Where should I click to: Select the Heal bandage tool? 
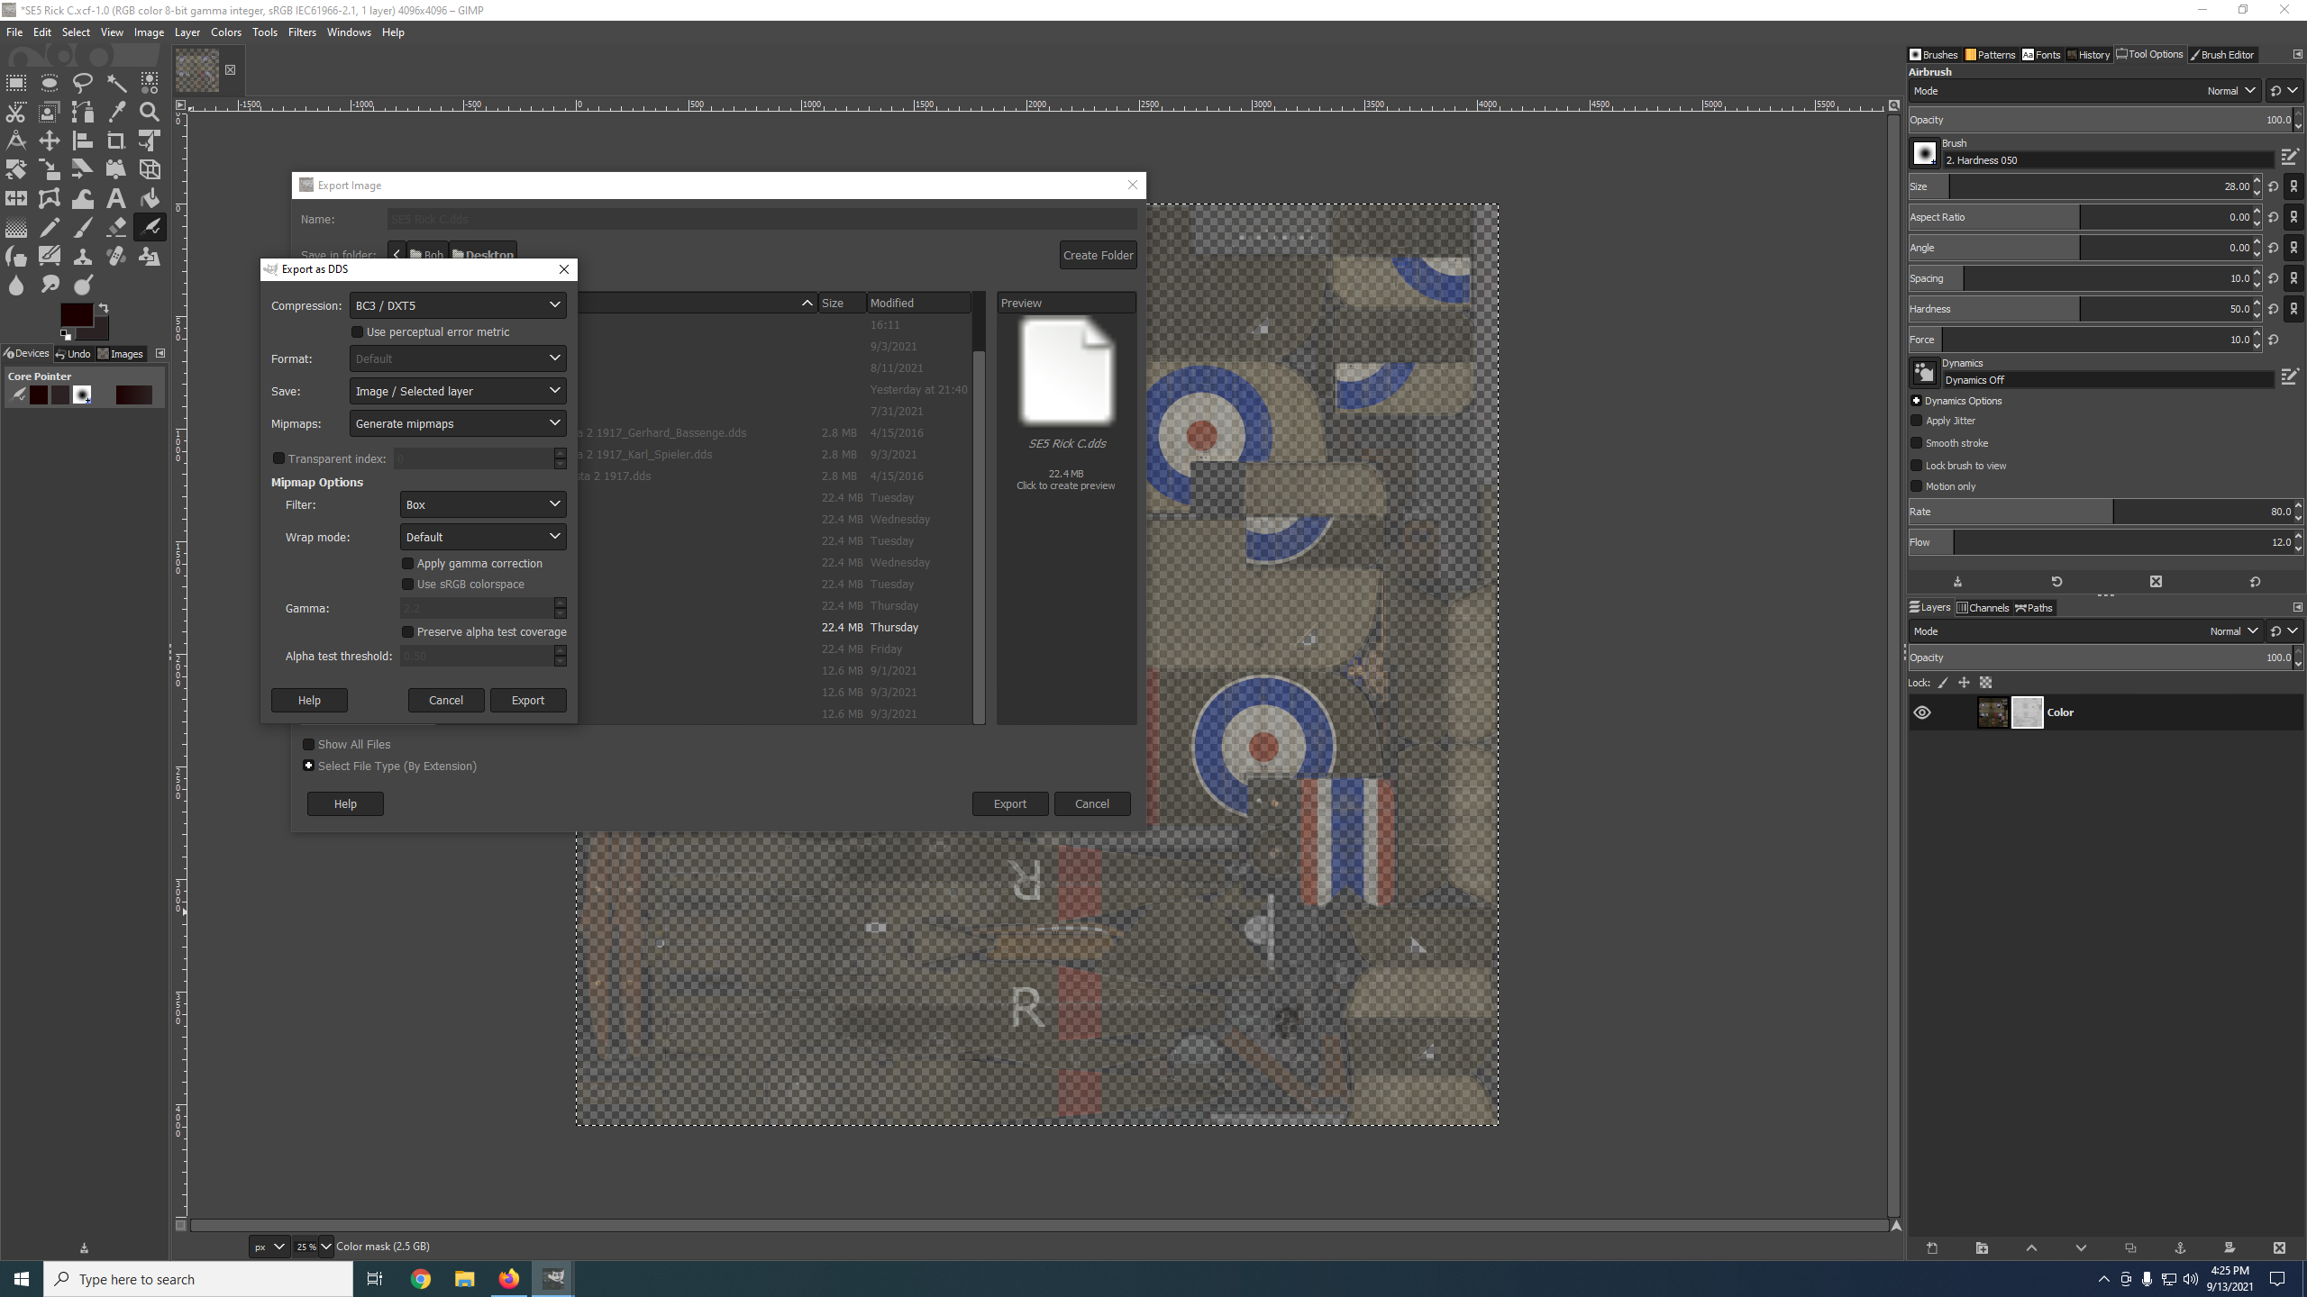click(x=116, y=256)
